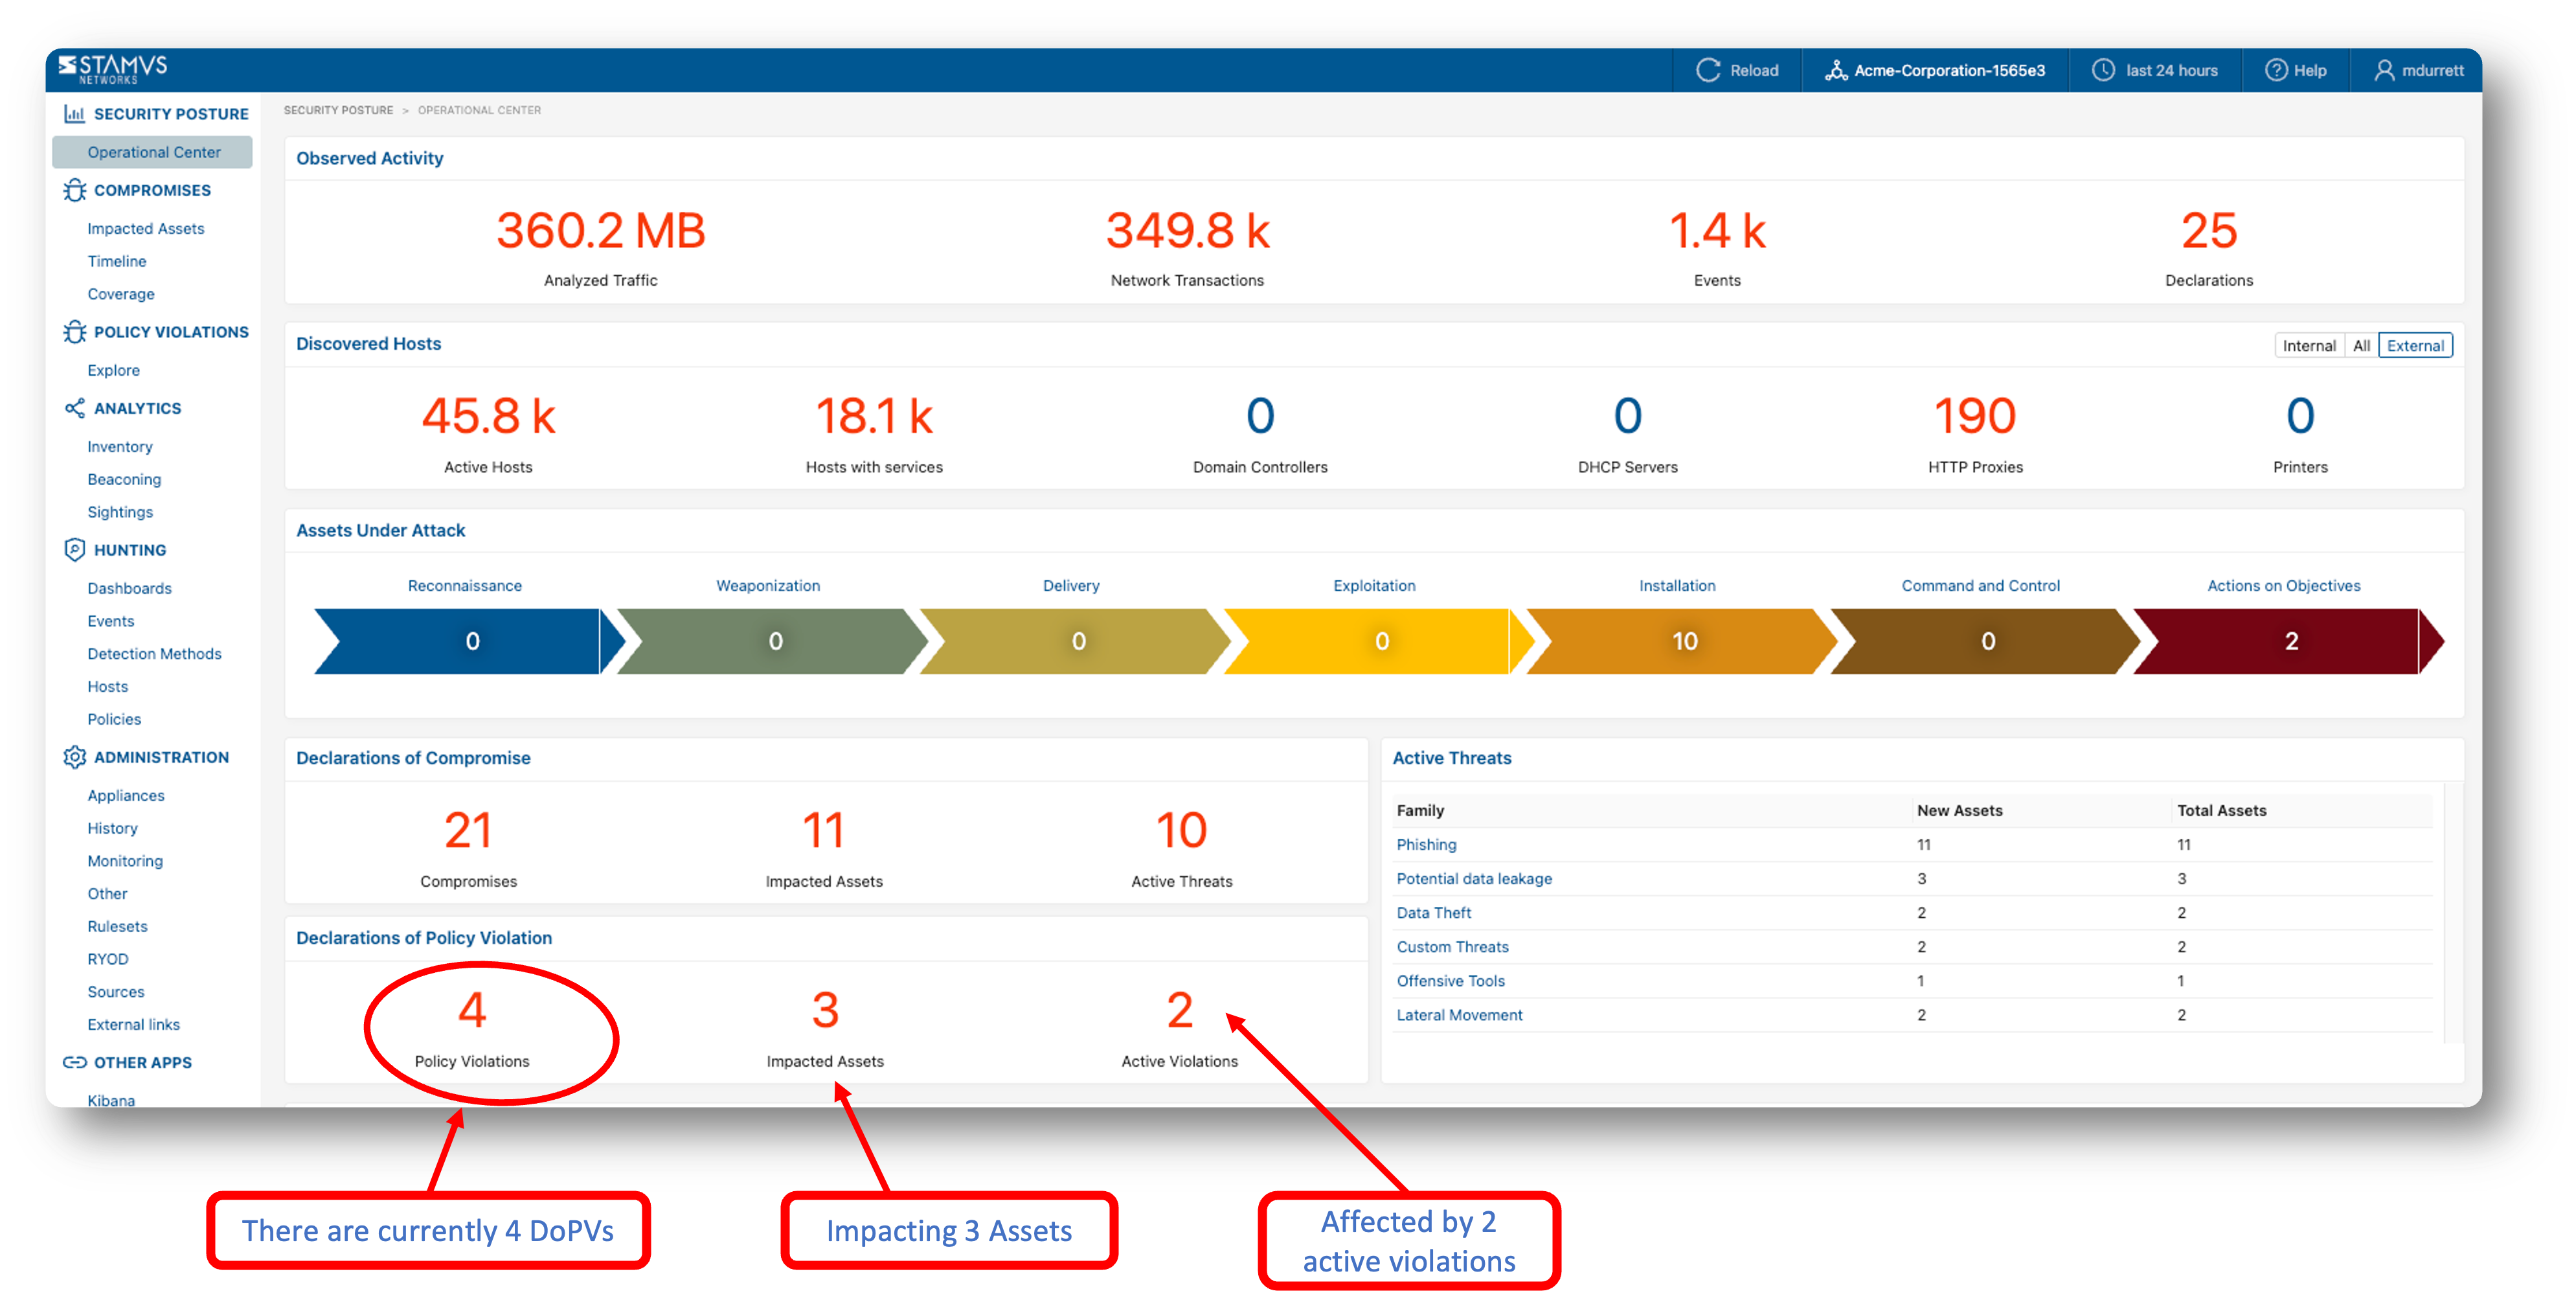The width and height of the screenshot is (2576, 1300).
Task: Open Impacted Assets in the sidebar
Action: [x=145, y=229]
